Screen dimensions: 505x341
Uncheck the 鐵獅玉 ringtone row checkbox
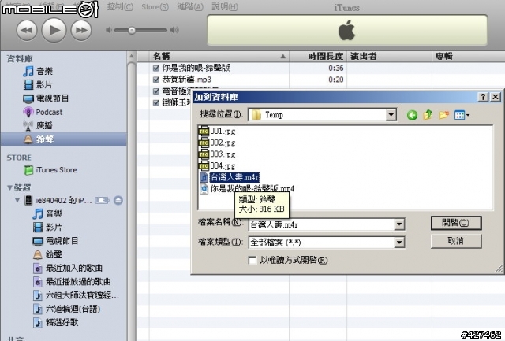(156, 102)
